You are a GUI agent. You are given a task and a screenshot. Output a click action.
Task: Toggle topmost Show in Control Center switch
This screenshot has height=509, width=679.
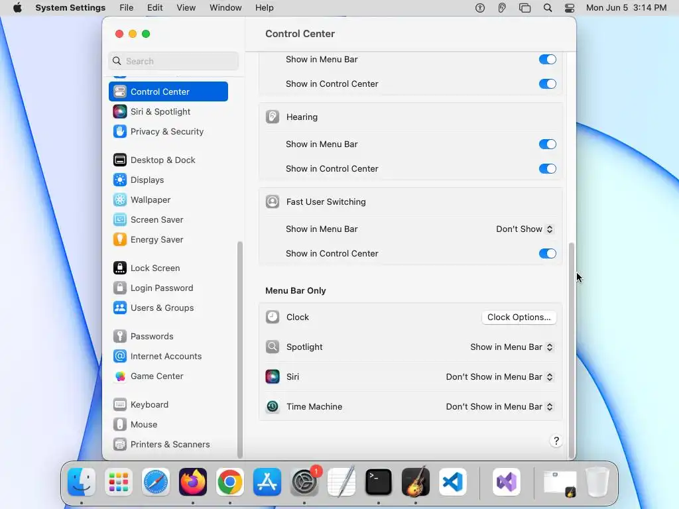[547, 84]
